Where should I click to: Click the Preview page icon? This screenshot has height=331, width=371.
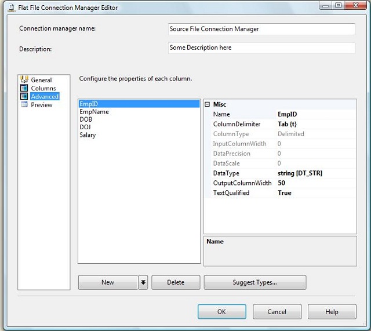pyautogui.click(x=24, y=104)
